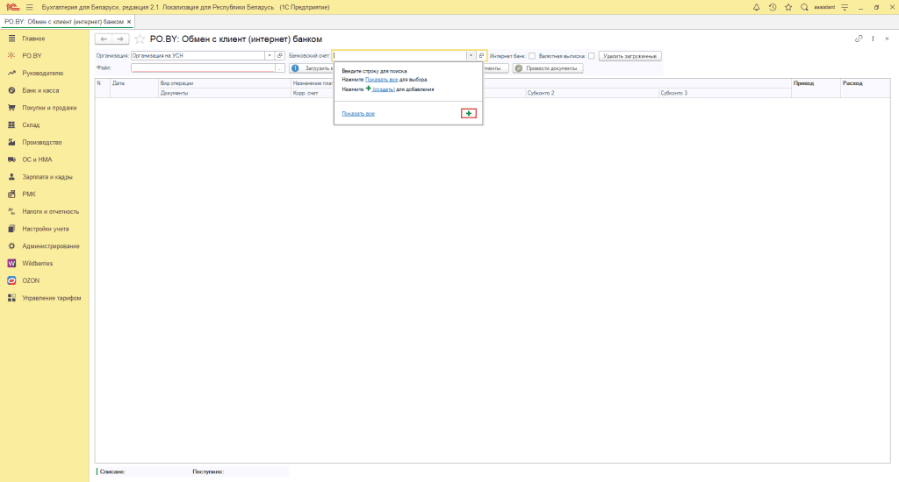
Task: Toggle the Интернет банк checkbox
Action: pyautogui.click(x=532, y=56)
